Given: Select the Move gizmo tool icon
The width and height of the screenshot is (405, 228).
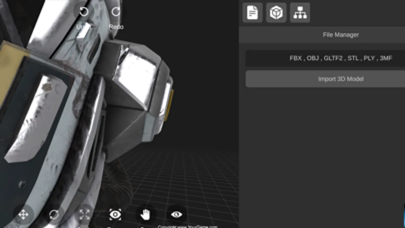Looking at the screenshot, I should [x=23, y=215].
